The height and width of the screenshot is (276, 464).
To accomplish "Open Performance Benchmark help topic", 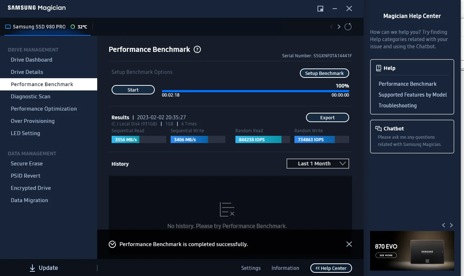I will [x=407, y=84].
